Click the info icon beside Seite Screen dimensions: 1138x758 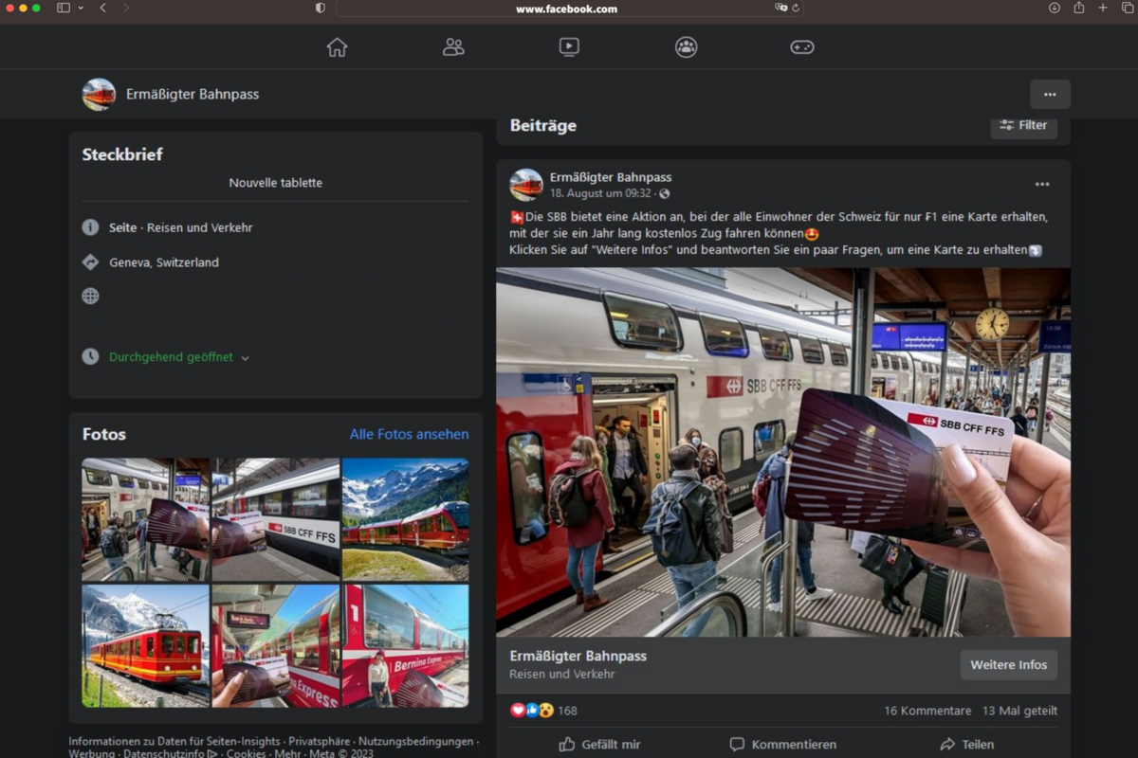pyautogui.click(x=90, y=227)
